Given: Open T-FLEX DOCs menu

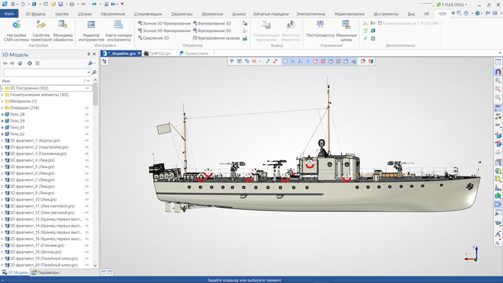Looking at the screenshot, I should tap(452, 5).
